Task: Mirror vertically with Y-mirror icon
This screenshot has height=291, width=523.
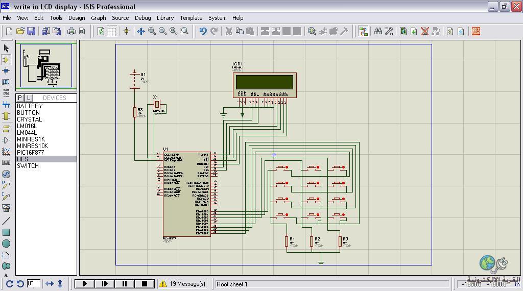Action: point(60,284)
